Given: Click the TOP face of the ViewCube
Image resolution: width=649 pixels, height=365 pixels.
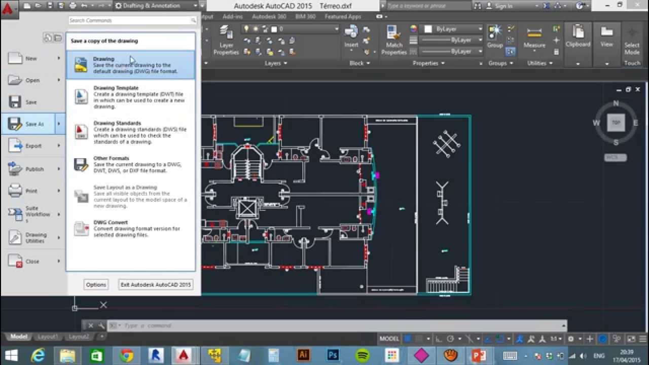Looking at the screenshot, I should coord(616,122).
